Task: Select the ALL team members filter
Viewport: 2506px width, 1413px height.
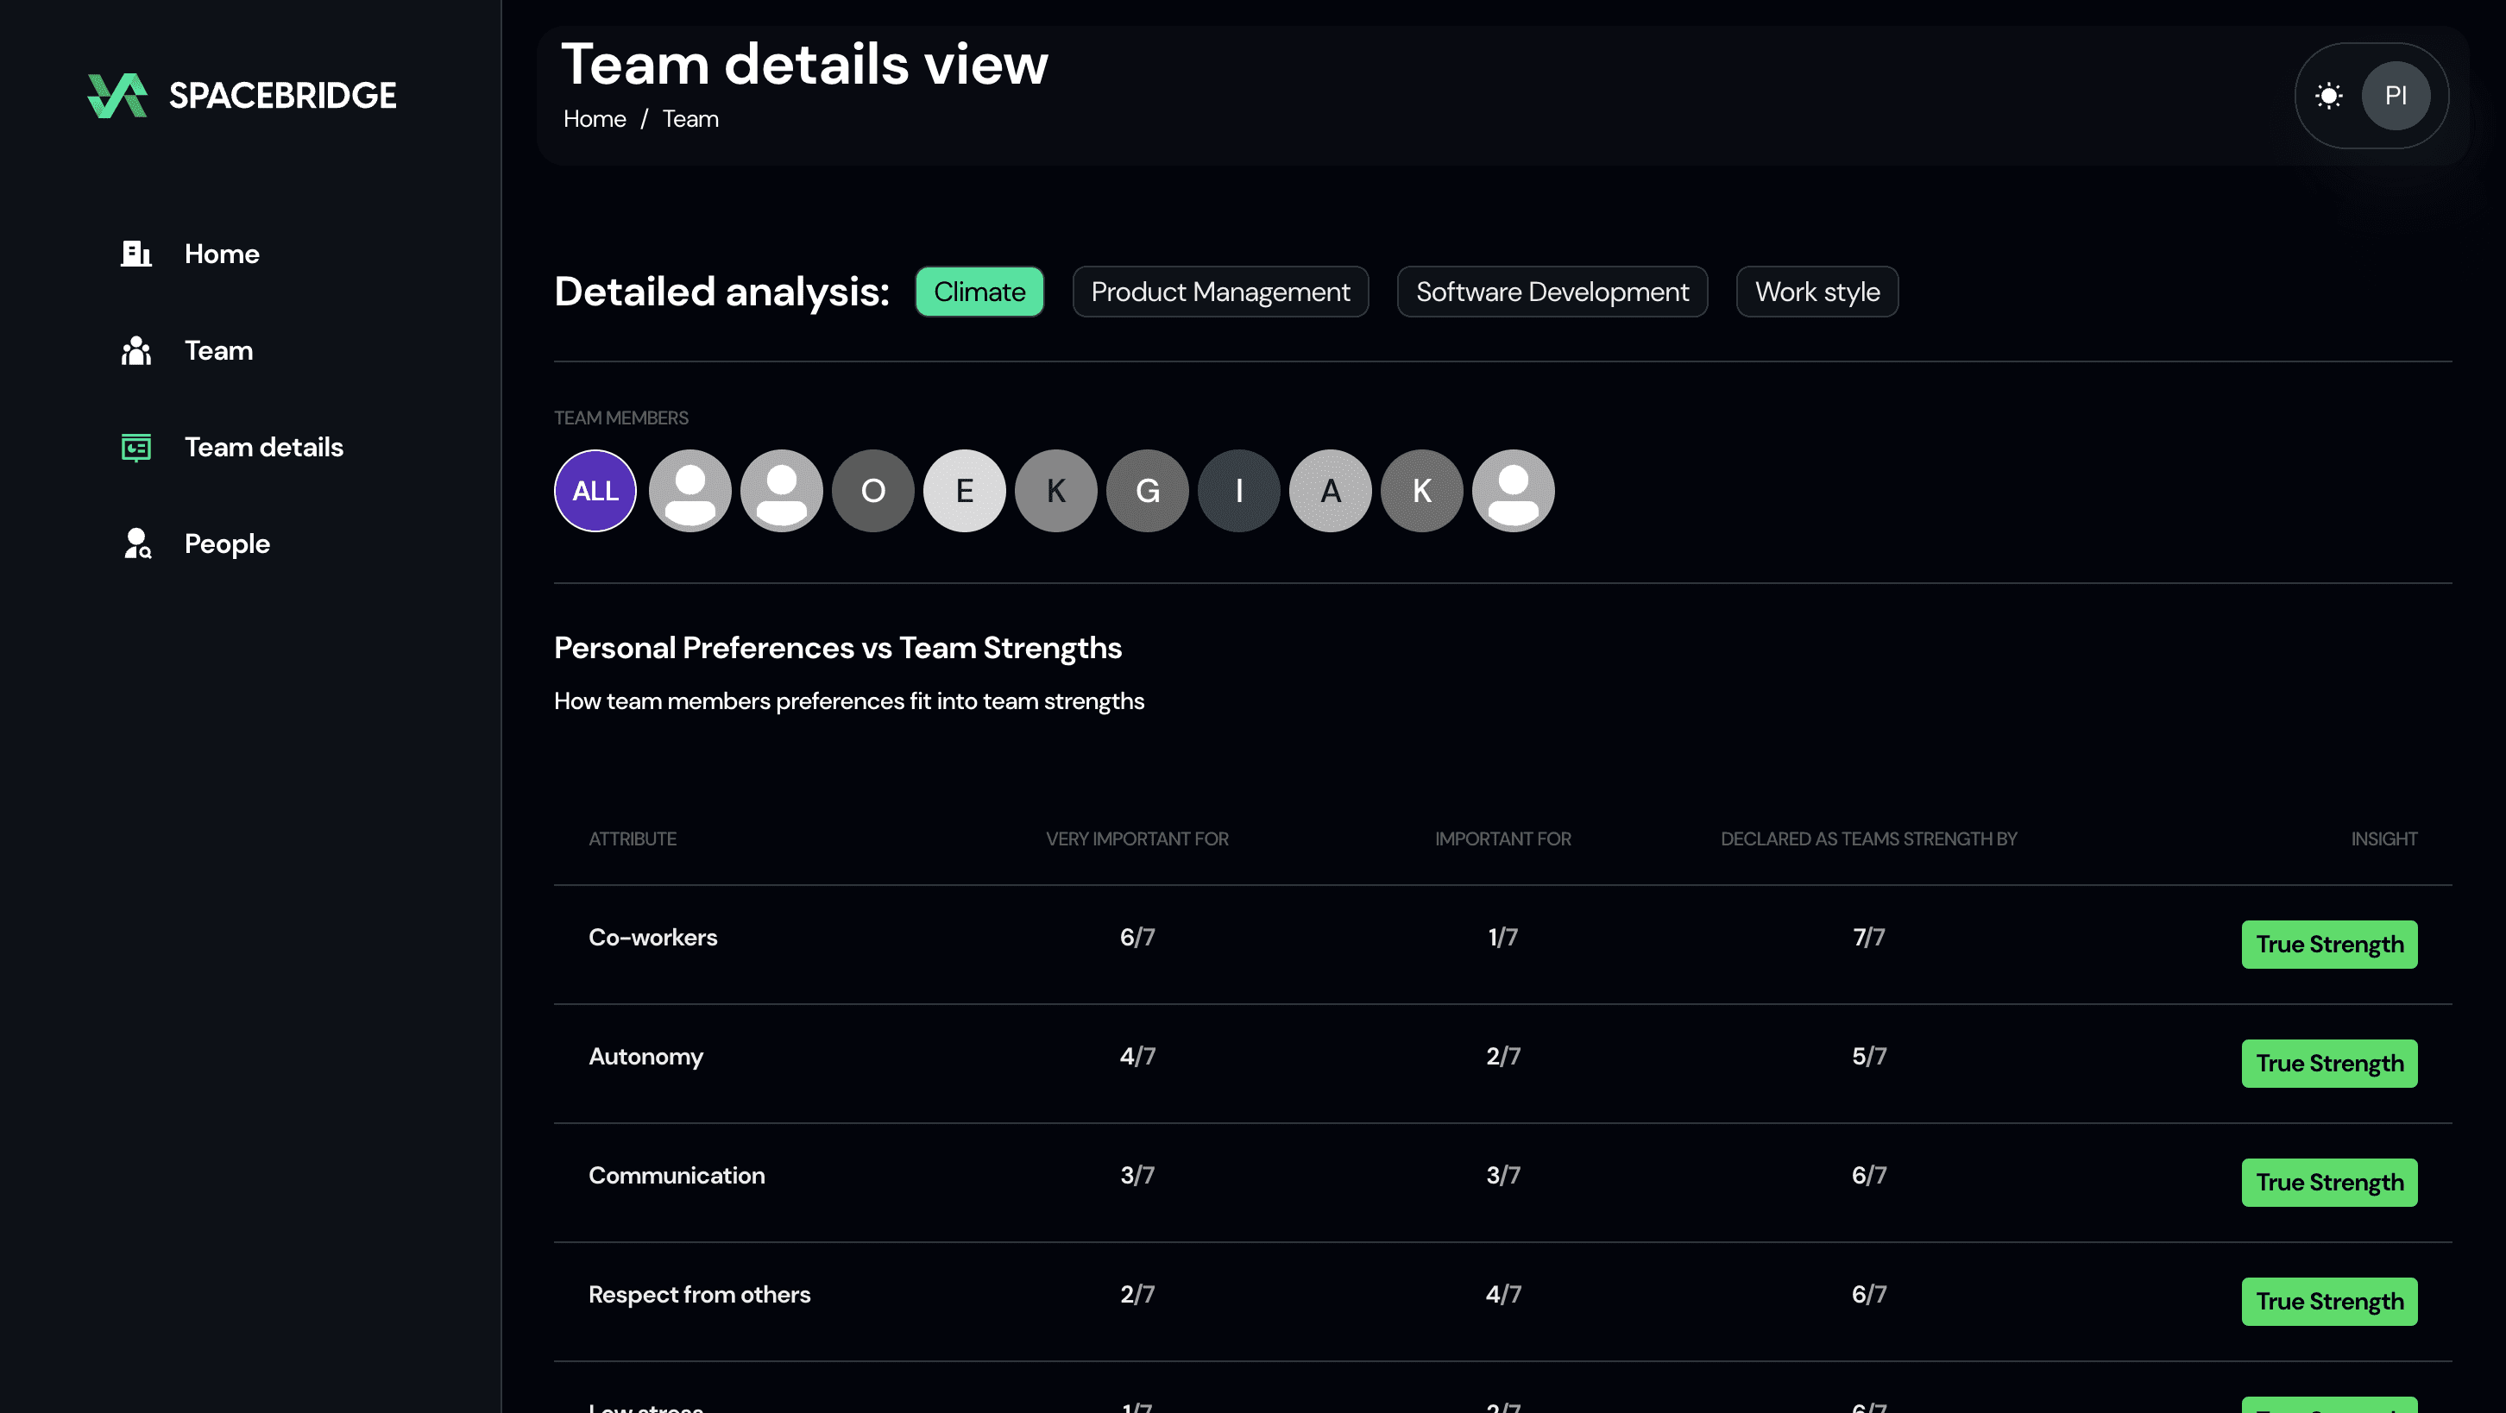Action: pos(595,490)
